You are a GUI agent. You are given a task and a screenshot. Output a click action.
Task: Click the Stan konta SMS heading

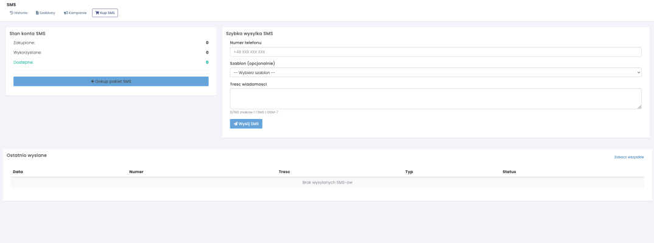[x=27, y=33]
